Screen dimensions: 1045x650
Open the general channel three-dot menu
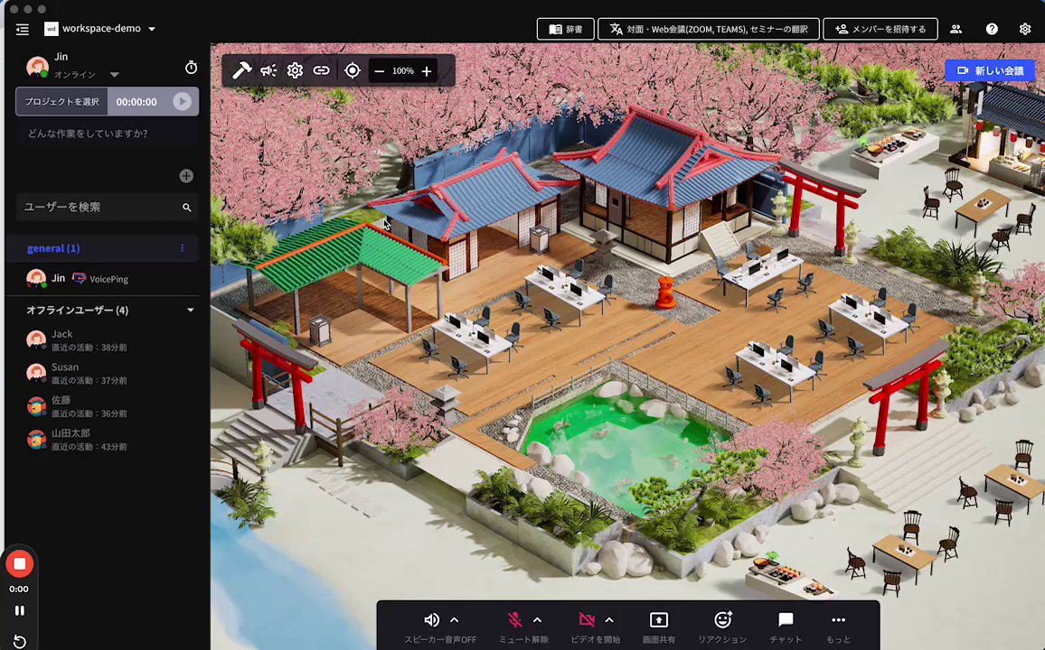point(182,248)
